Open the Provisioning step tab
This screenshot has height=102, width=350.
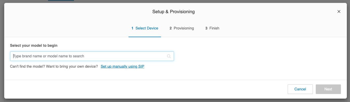tap(182, 28)
